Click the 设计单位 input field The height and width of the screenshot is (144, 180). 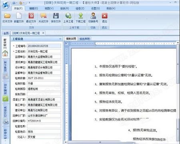point(44,67)
